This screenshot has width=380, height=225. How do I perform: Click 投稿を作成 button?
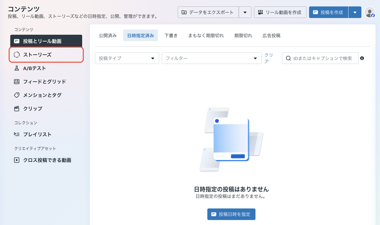[x=329, y=12]
